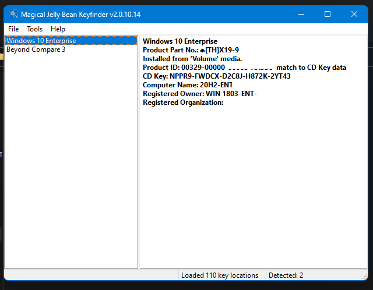Viewport: 373px width, 290px height.
Task: Click 'Loaded 110 key locations' status
Action: [220, 275]
